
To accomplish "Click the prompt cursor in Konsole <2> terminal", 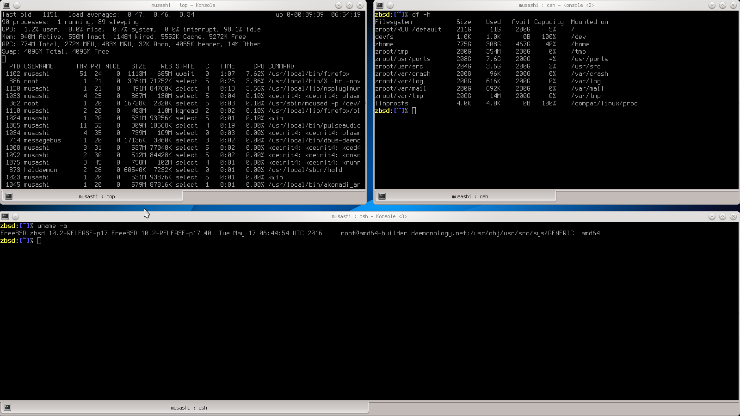I will [414, 110].
